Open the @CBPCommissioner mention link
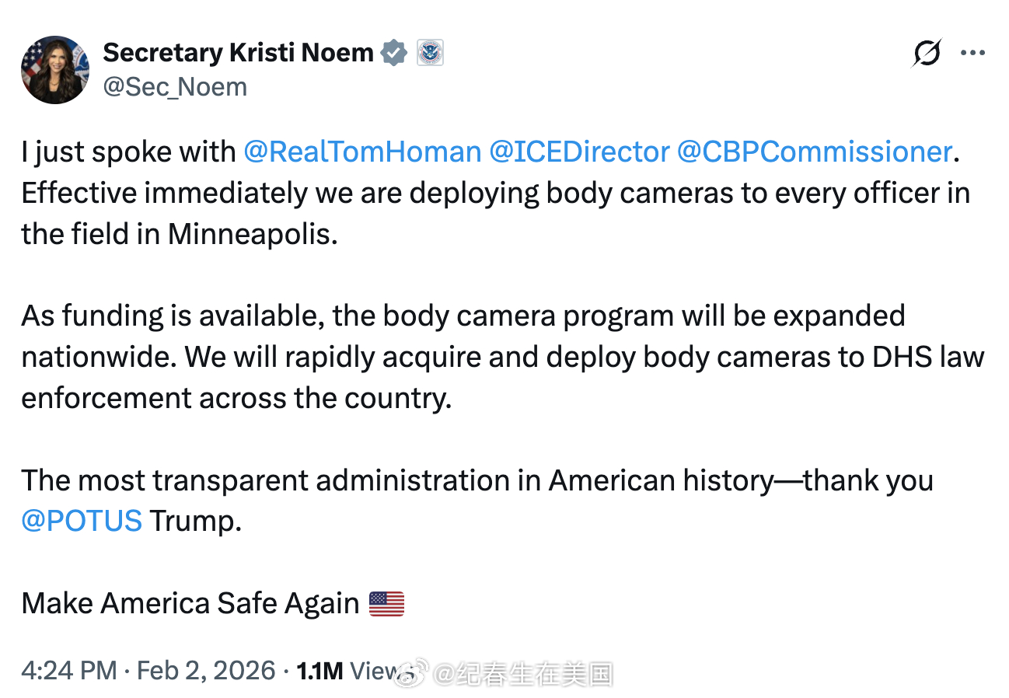The width and height of the screenshot is (1009, 698). 815,151
